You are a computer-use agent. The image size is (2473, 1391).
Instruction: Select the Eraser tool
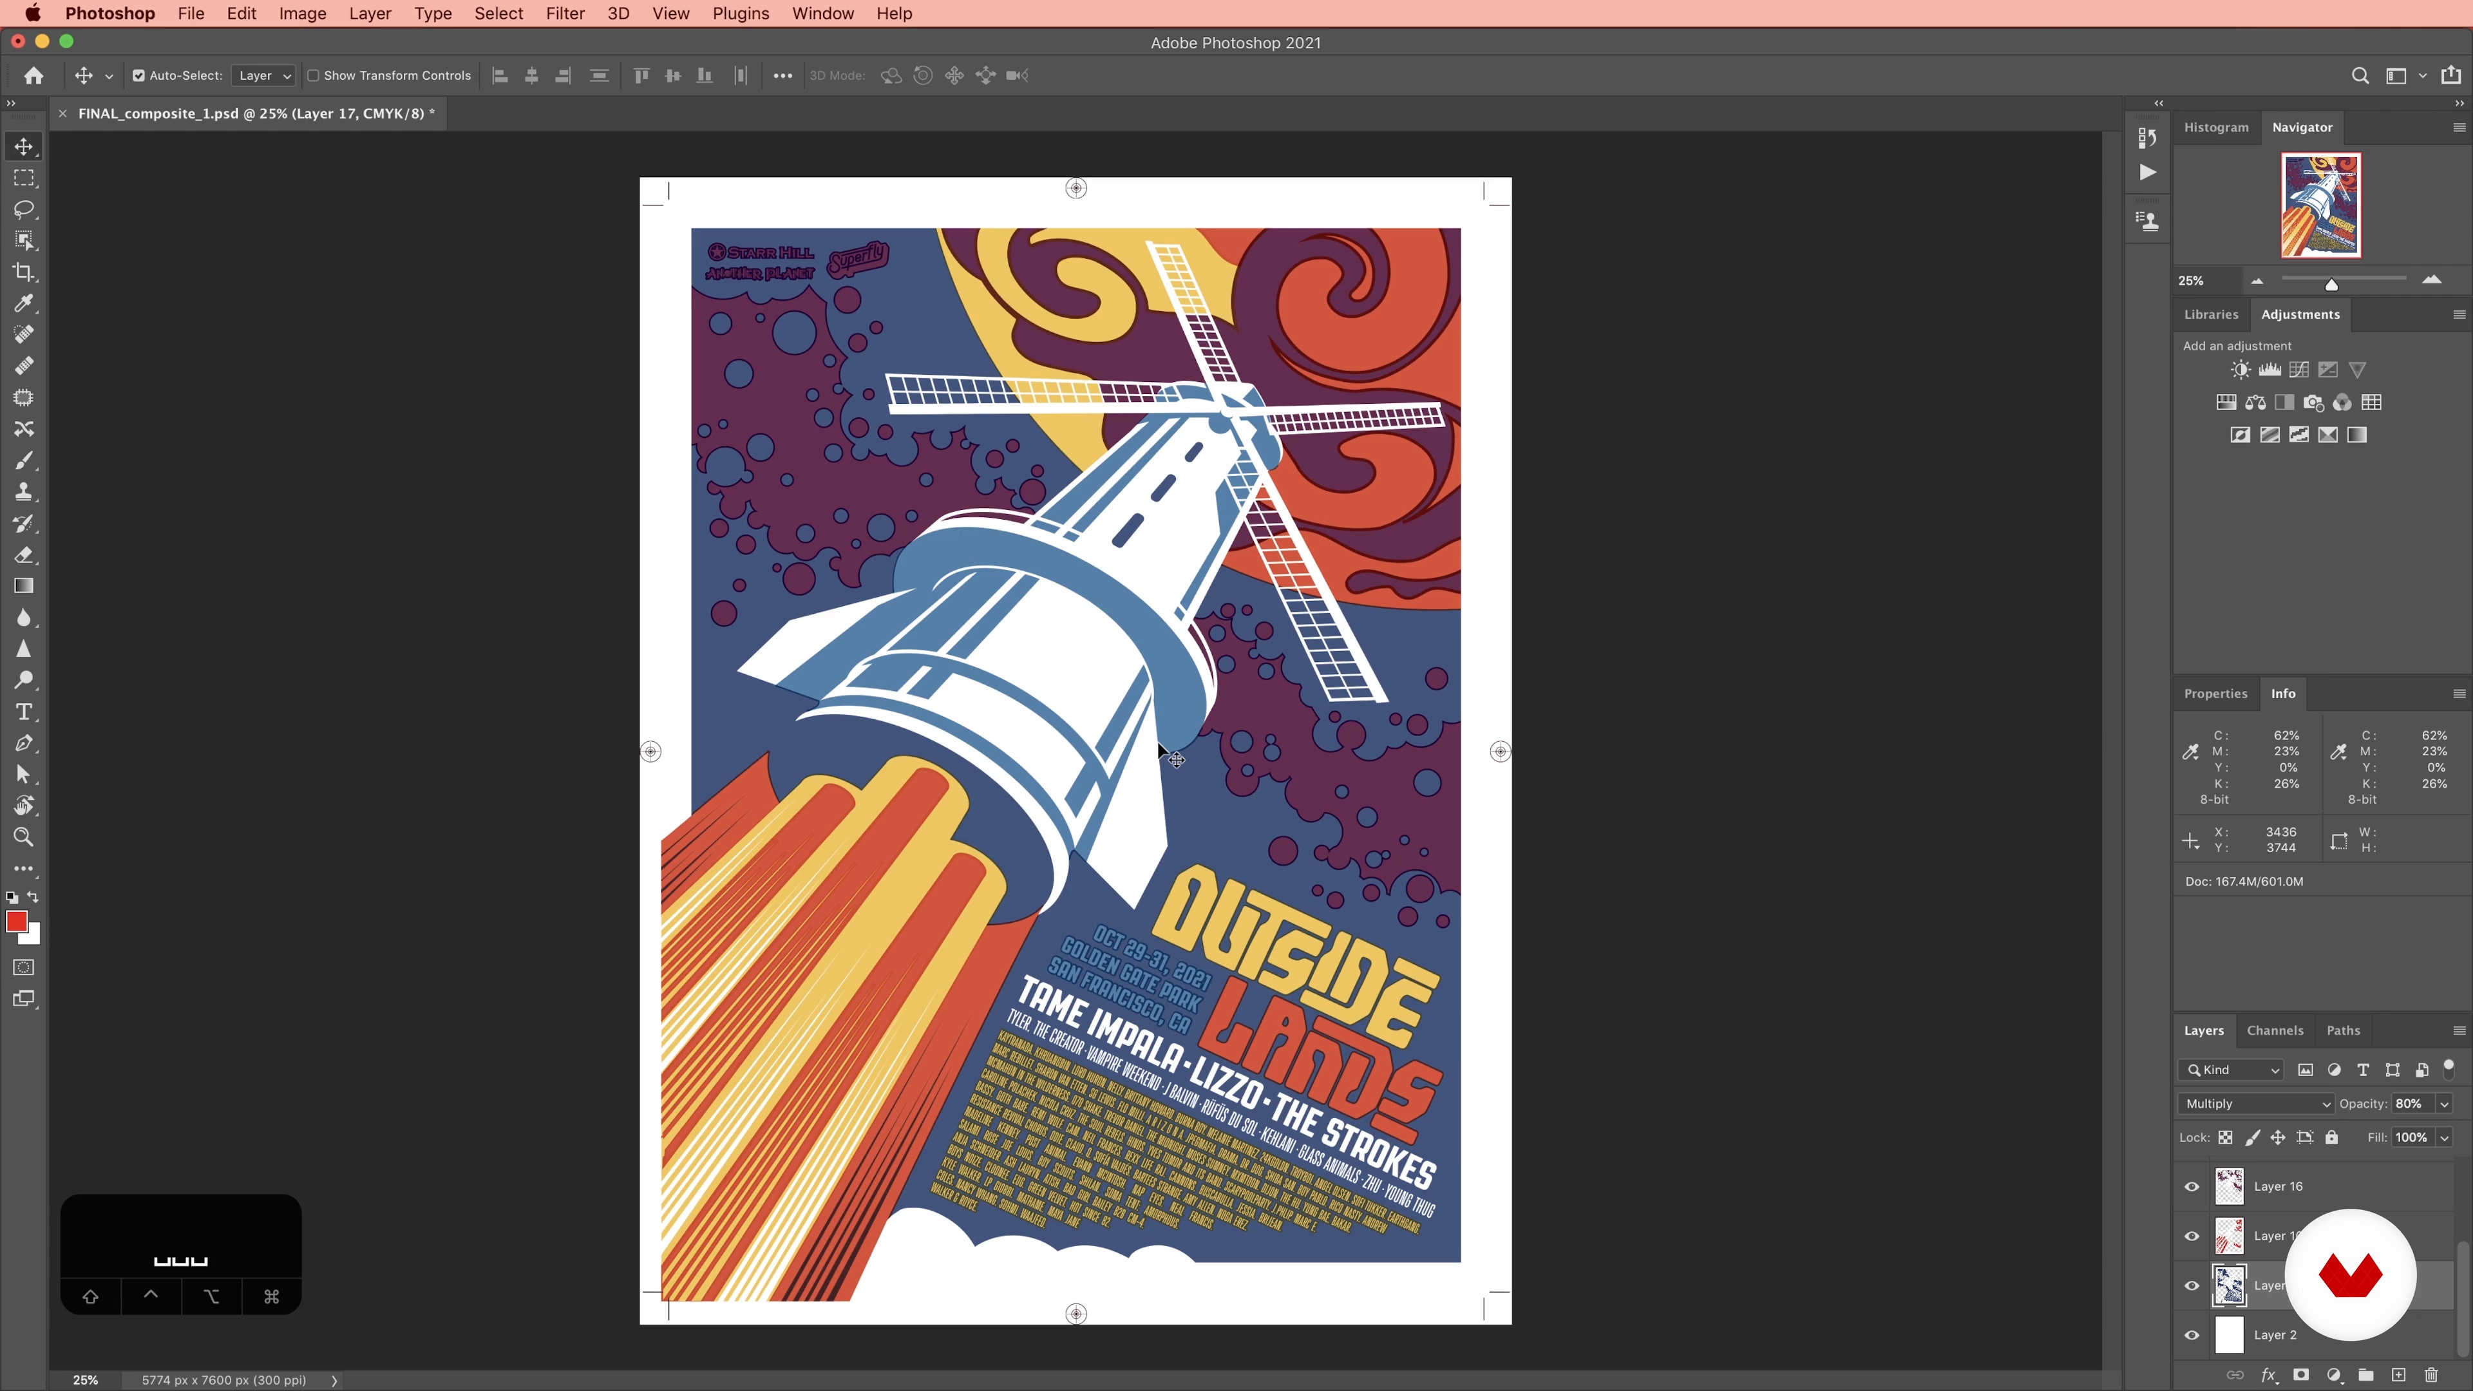tap(24, 555)
